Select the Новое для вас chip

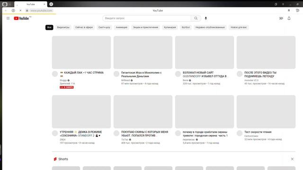pyautogui.click(x=239, y=27)
